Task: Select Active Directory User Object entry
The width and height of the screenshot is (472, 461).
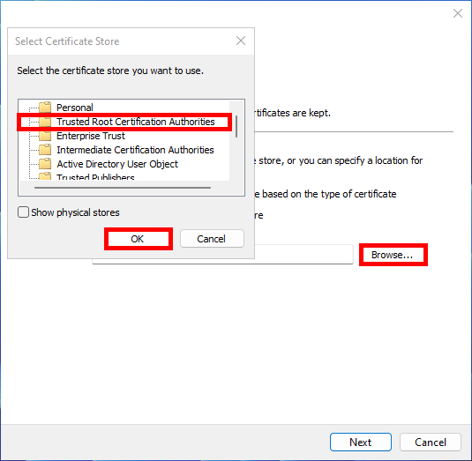Action: 117,164
